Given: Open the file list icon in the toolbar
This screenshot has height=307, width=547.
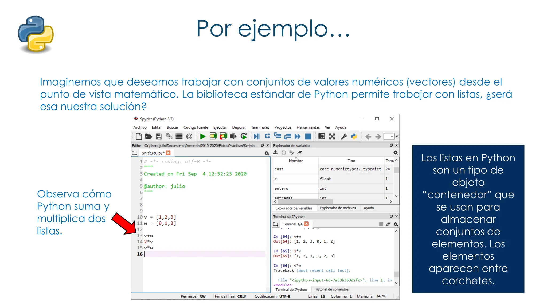Looking at the screenshot, I should click(179, 136).
